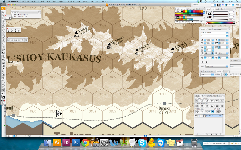Open font style dropdown in Character panel
This screenshot has height=150, width=241.
click(227, 36)
